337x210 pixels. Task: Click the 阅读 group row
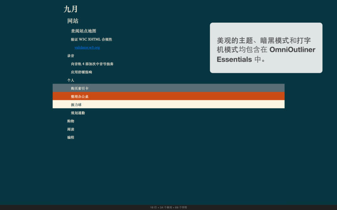71,129
